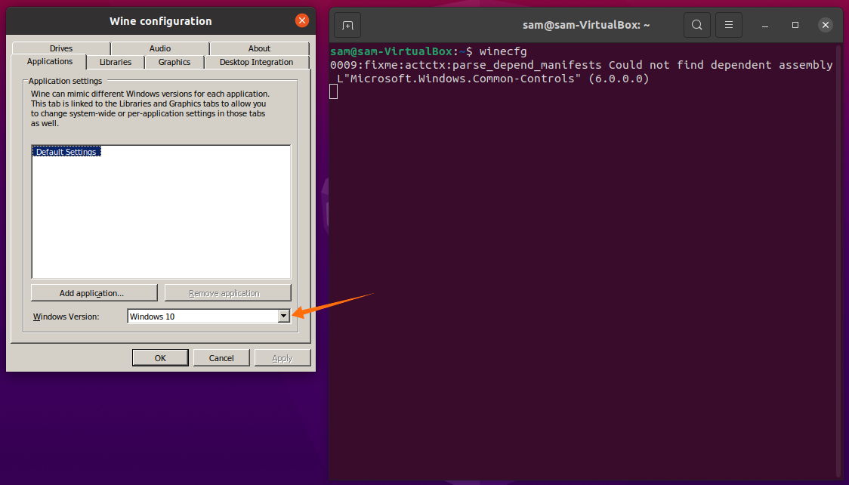Confirm with the OK button

click(160, 358)
